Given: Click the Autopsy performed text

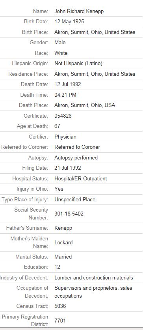Looking at the screenshot, I should coord(76,157).
